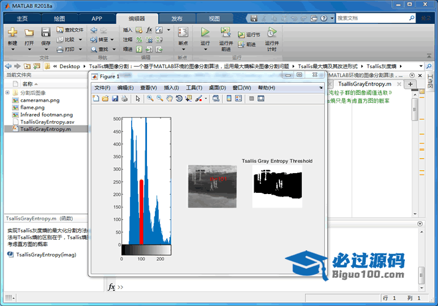Click save icon in Figure toolbar
This screenshot has height=306, width=438.
point(115,99)
